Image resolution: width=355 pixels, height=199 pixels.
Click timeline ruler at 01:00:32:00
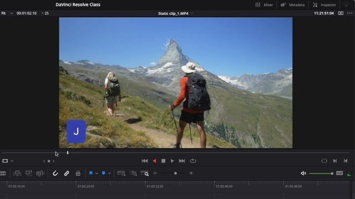155,186
